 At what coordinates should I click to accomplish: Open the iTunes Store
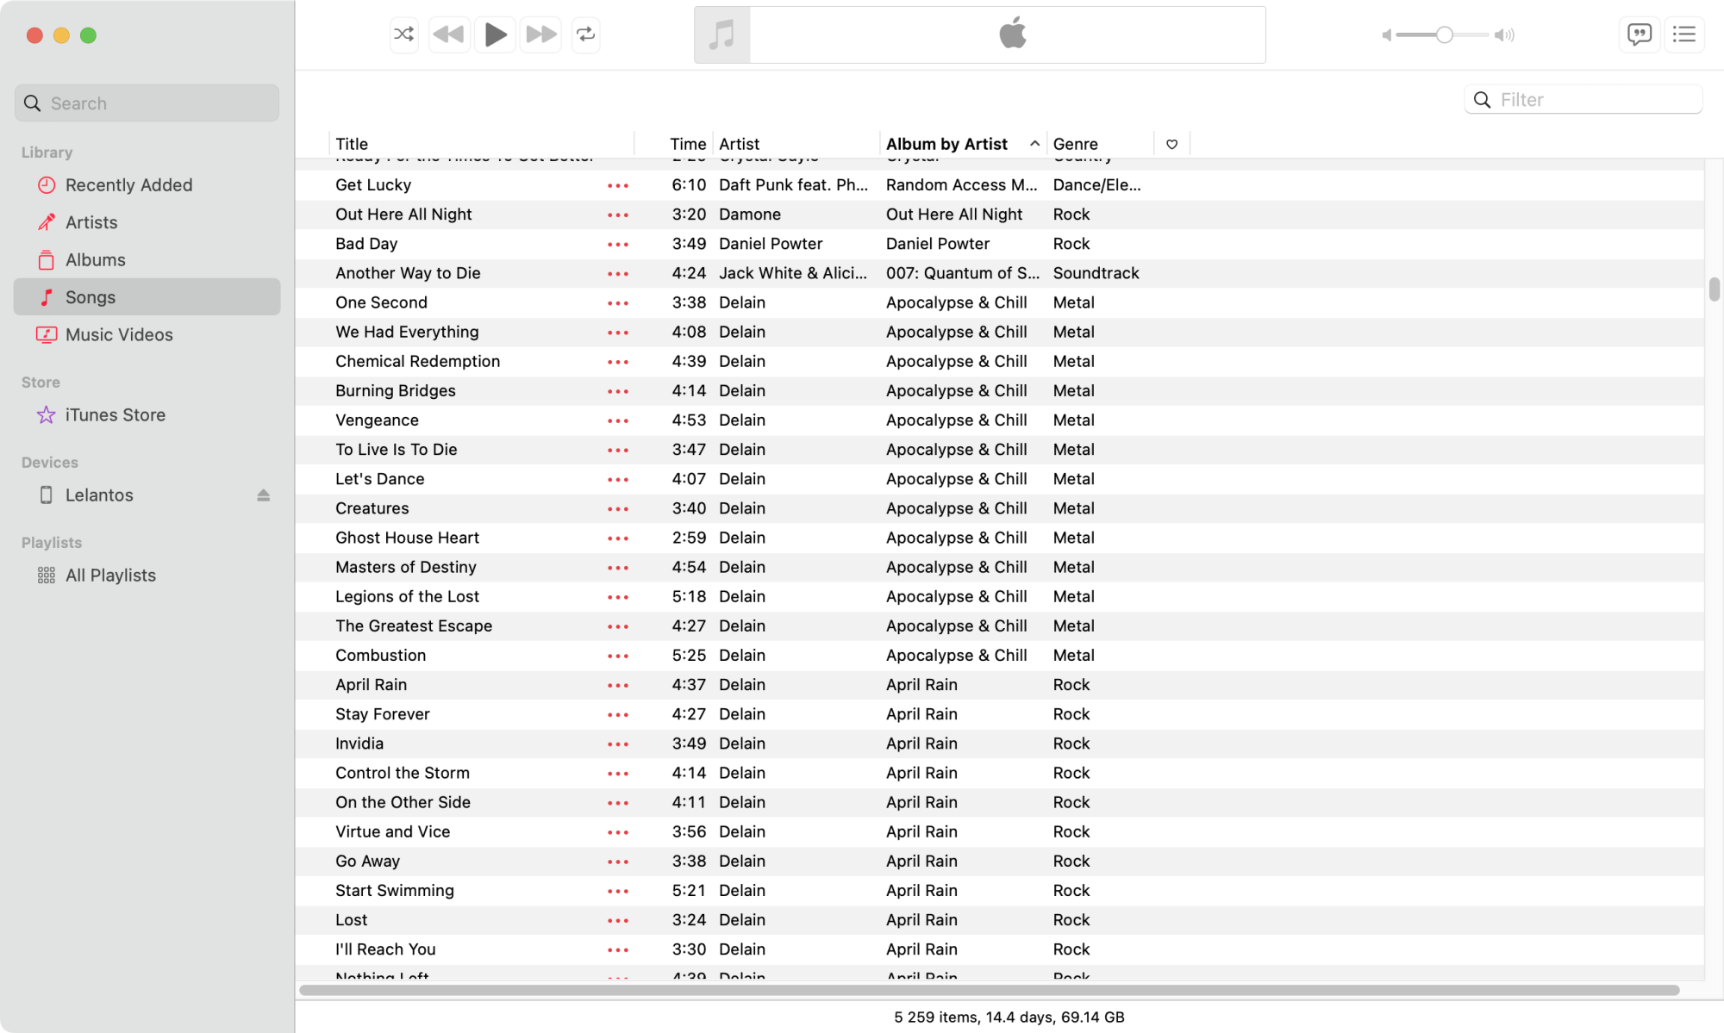tap(115, 415)
